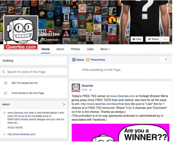Open post options chevron on Qwertee post
Screen dimensions: 173x143
[x=168, y=85]
